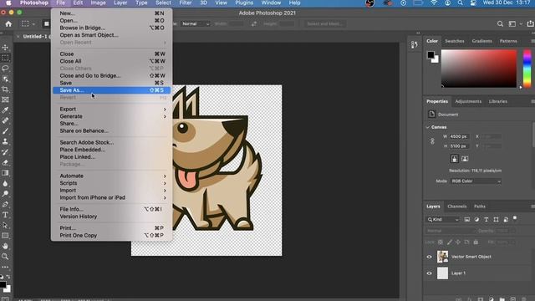
Task: Expand the Scripts submenu
Action: coord(111,183)
